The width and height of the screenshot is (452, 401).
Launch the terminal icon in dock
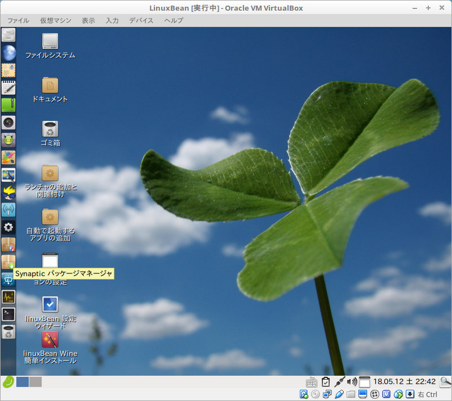[8, 314]
